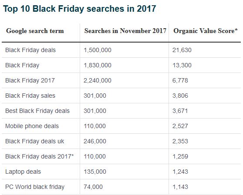This screenshot has height=195, width=243.
Task: Click the 'Black Friday deals uk' cell
Action: 35,141
